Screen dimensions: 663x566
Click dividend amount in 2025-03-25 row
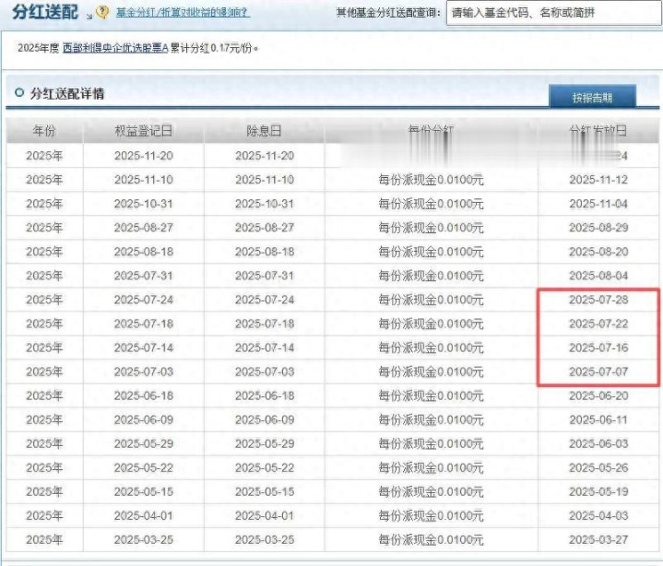tap(431, 540)
